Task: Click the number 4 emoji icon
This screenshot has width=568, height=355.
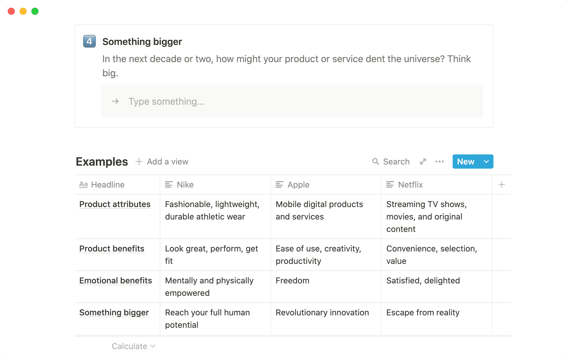Action: [89, 41]
